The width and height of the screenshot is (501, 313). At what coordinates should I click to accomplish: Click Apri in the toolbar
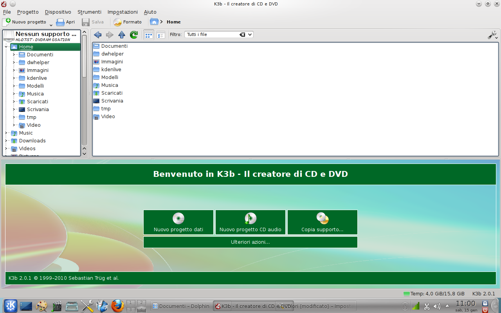[65, 22]
